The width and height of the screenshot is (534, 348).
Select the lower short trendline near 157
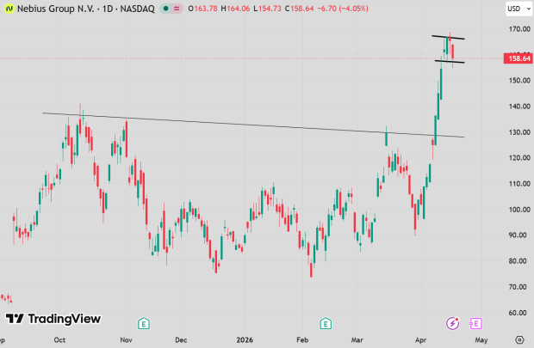(450, 61)
